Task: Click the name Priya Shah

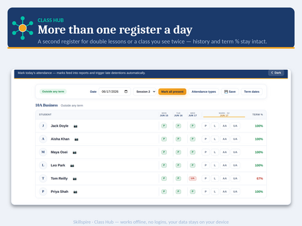Action: pos(59,192)
